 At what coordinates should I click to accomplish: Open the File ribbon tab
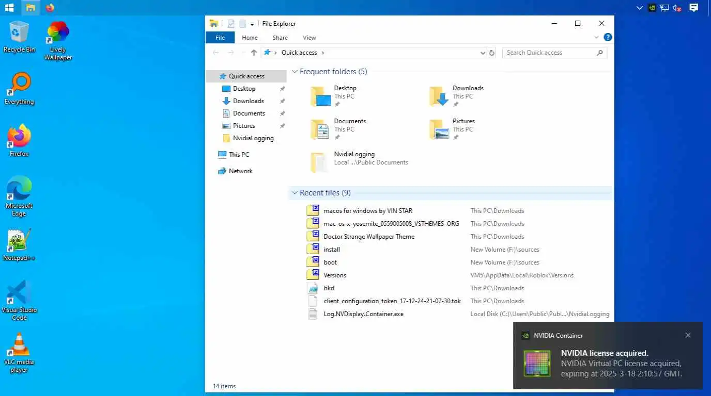(x=220, y=38)
